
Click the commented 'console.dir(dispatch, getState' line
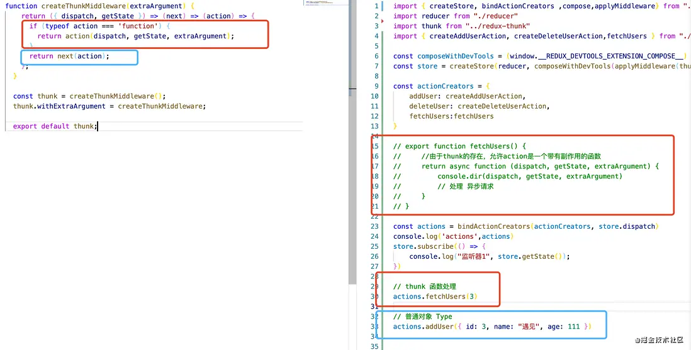(x=508, y=176)
